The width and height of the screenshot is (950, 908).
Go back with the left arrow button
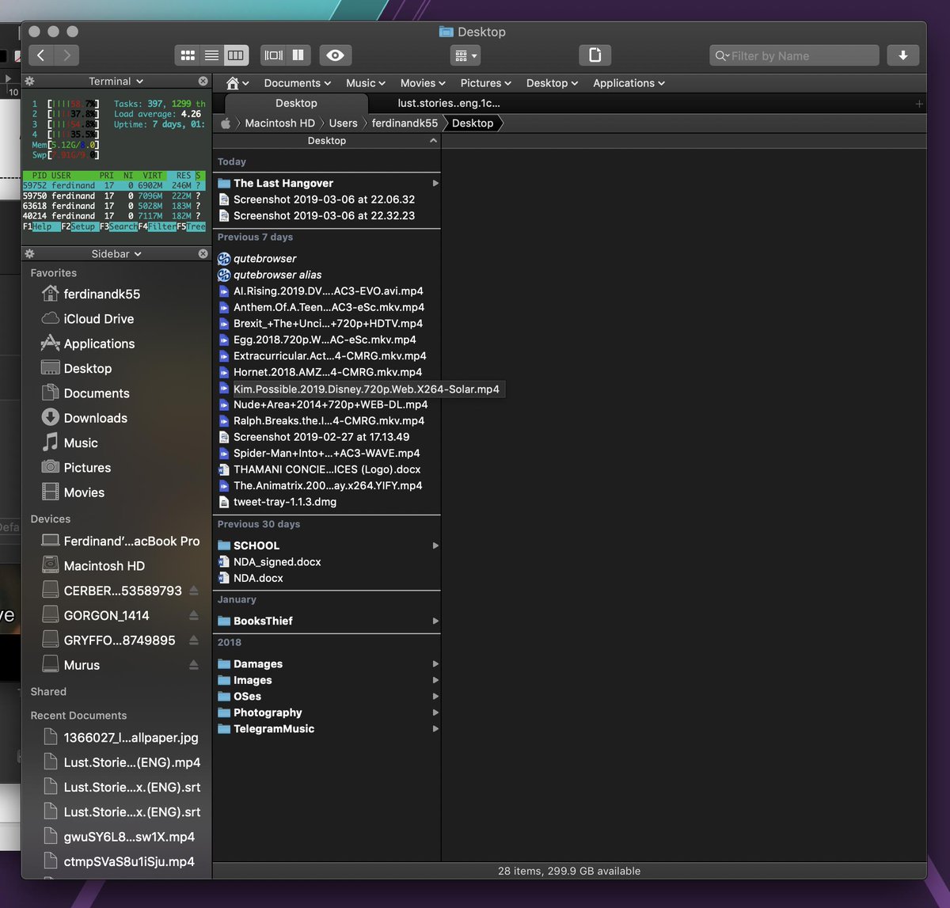pos(41,55)
